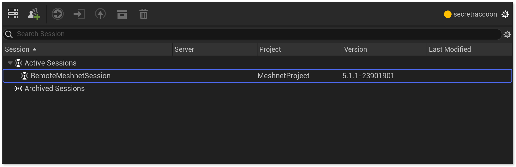Click the Last Modified column header

[450, 49]
